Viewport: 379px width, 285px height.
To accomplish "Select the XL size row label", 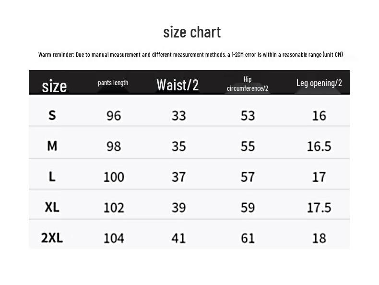I will click(x=52, y=207).
